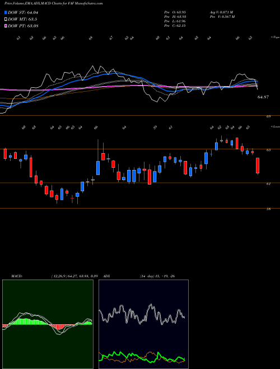Click the 65 price level label
This screenshot has width=280, height=369.
point(268,150)
